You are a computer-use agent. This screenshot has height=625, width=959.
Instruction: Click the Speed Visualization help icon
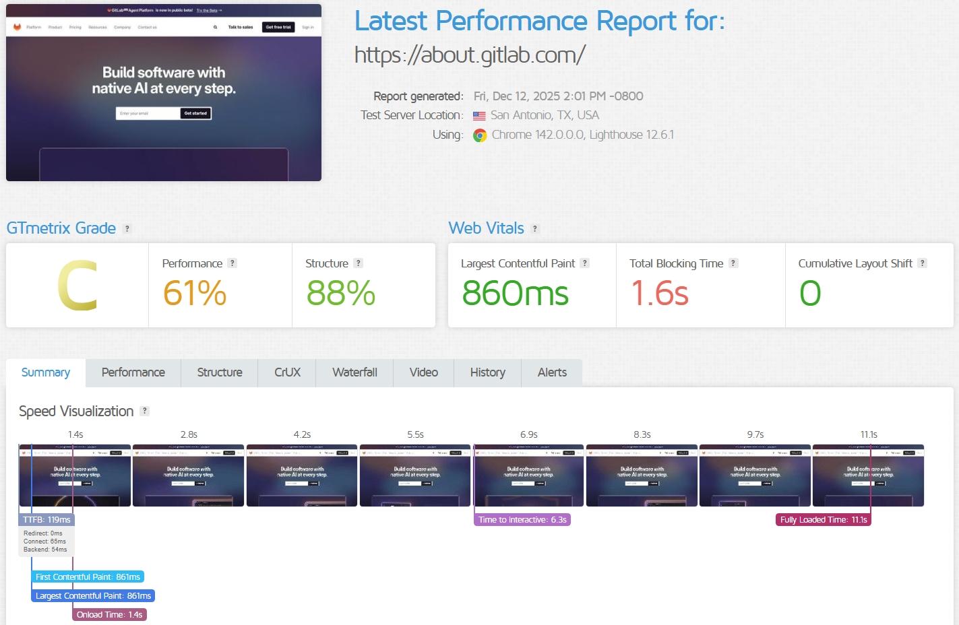click(x=144, y=411)
